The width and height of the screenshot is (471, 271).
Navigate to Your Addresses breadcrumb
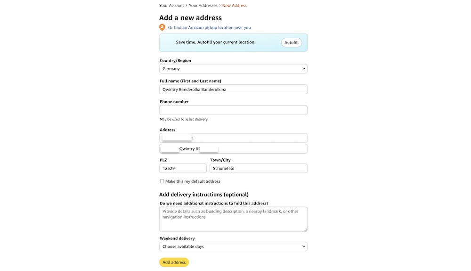point(203,6)
